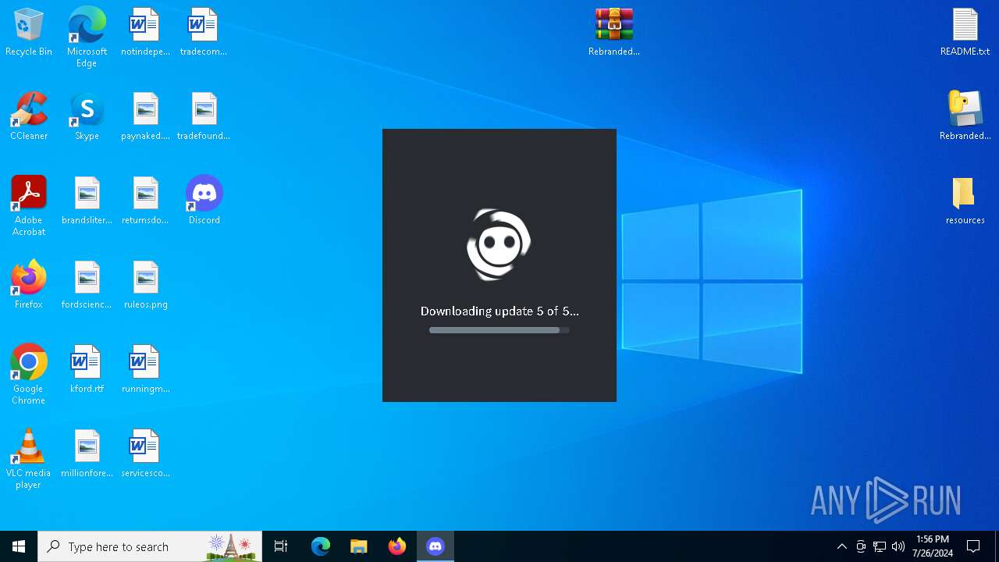The image size is (999, 562).
Task: Show hidden system tray icons
Action: (841, 546)
